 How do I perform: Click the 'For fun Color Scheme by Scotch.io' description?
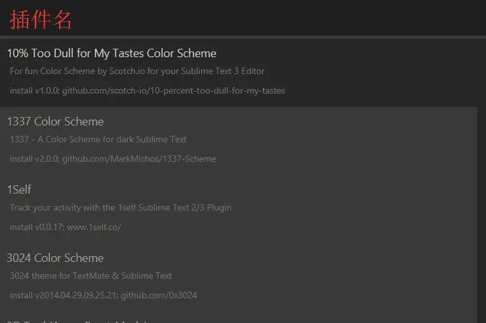(x=137, y=71)
